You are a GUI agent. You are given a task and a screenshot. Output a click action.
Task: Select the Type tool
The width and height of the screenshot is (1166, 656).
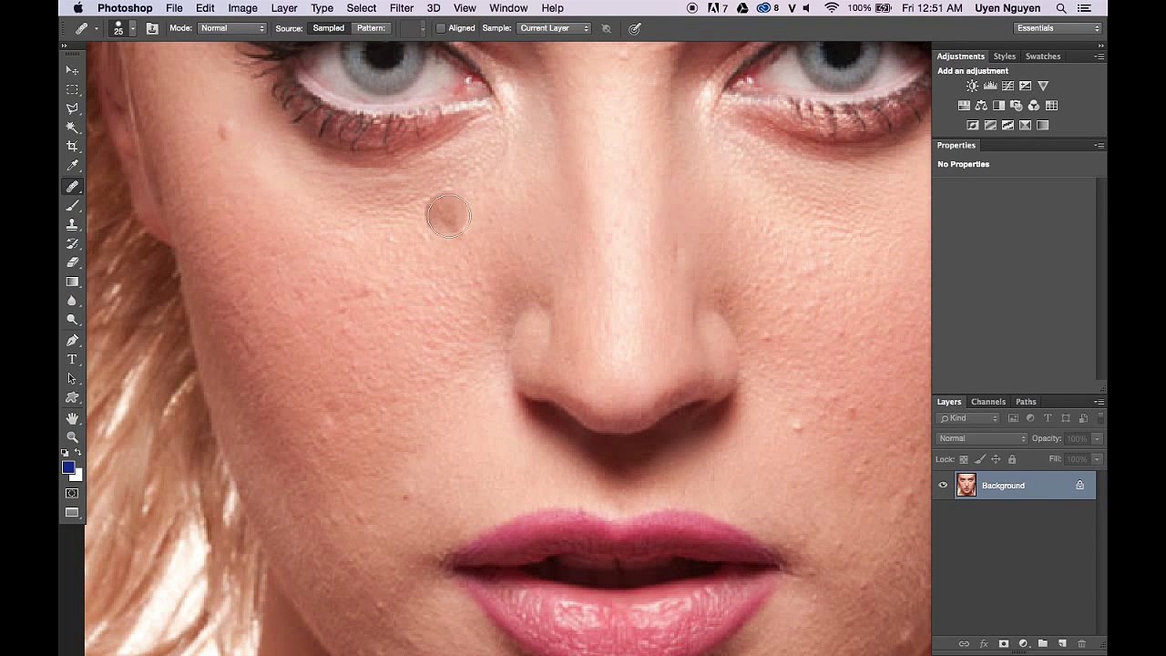[72, 359]
